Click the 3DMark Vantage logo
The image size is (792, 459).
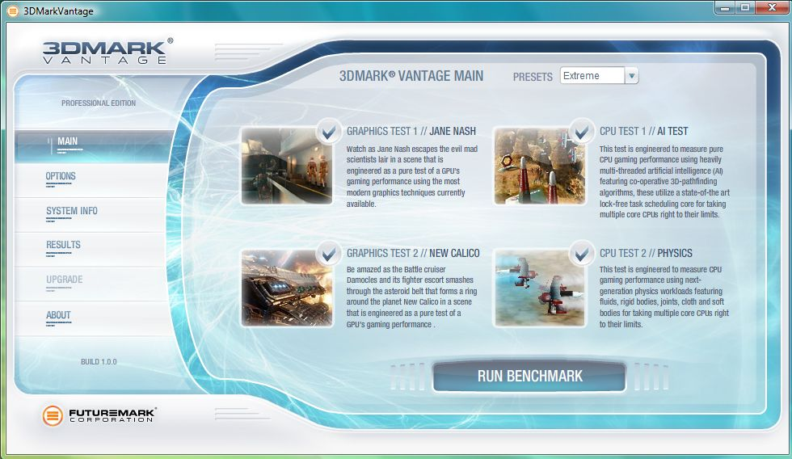[x=107, y=52]
